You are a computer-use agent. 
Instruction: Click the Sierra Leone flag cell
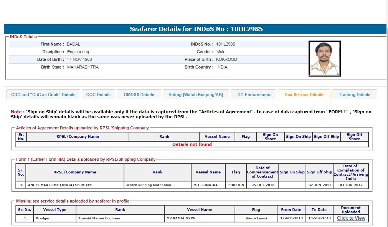[256, 219]
